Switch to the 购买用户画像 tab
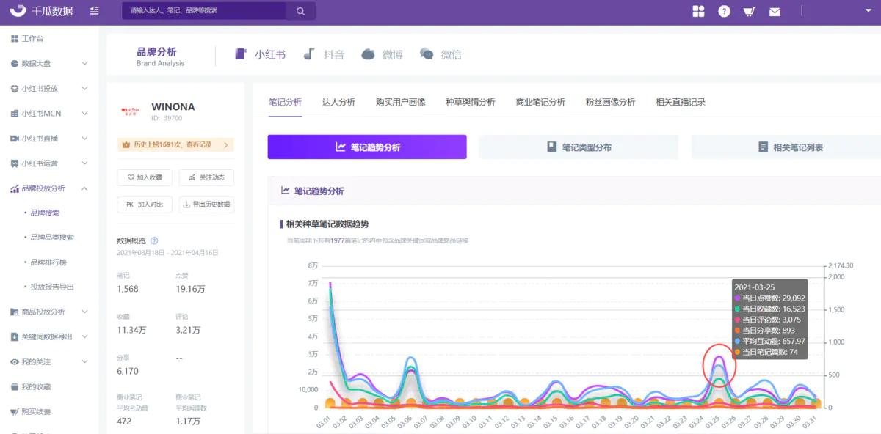This screenshot has height=434, width=881. click(400, 102)
